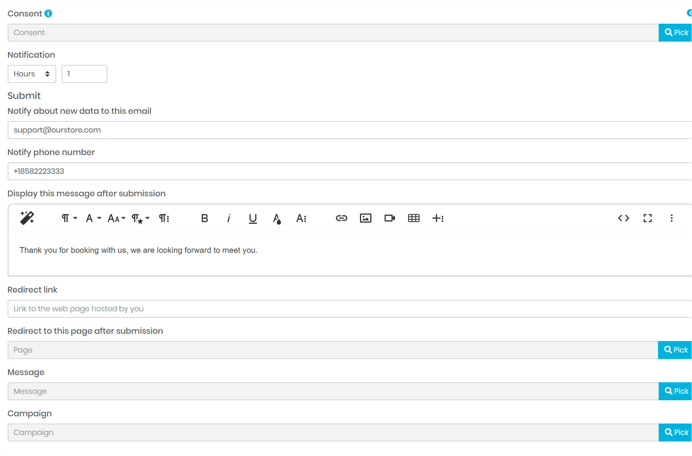Embed a video in the message editor
Image resolution: width=692 pixels, height=456 pixels.
point(389,218)
